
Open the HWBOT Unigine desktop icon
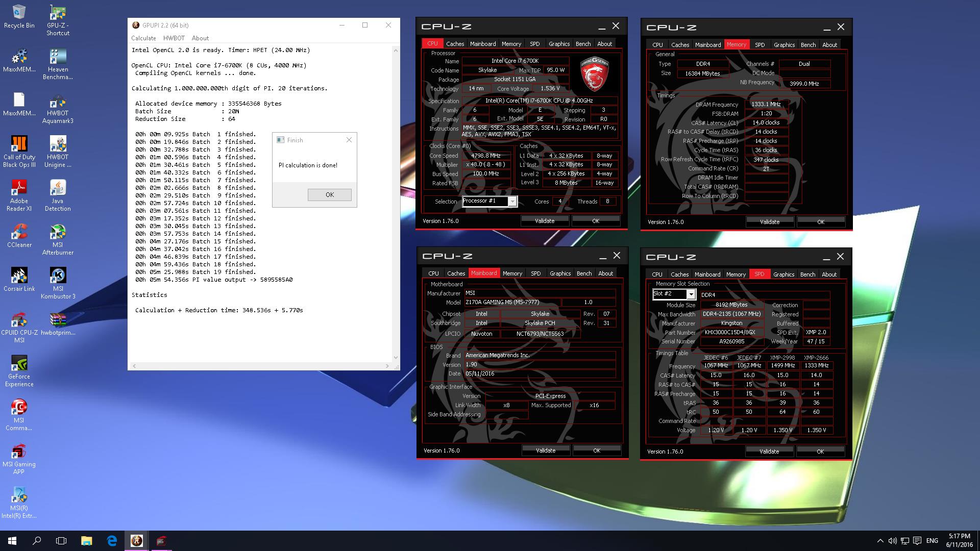pyautogui.click(x=58, y=152)
